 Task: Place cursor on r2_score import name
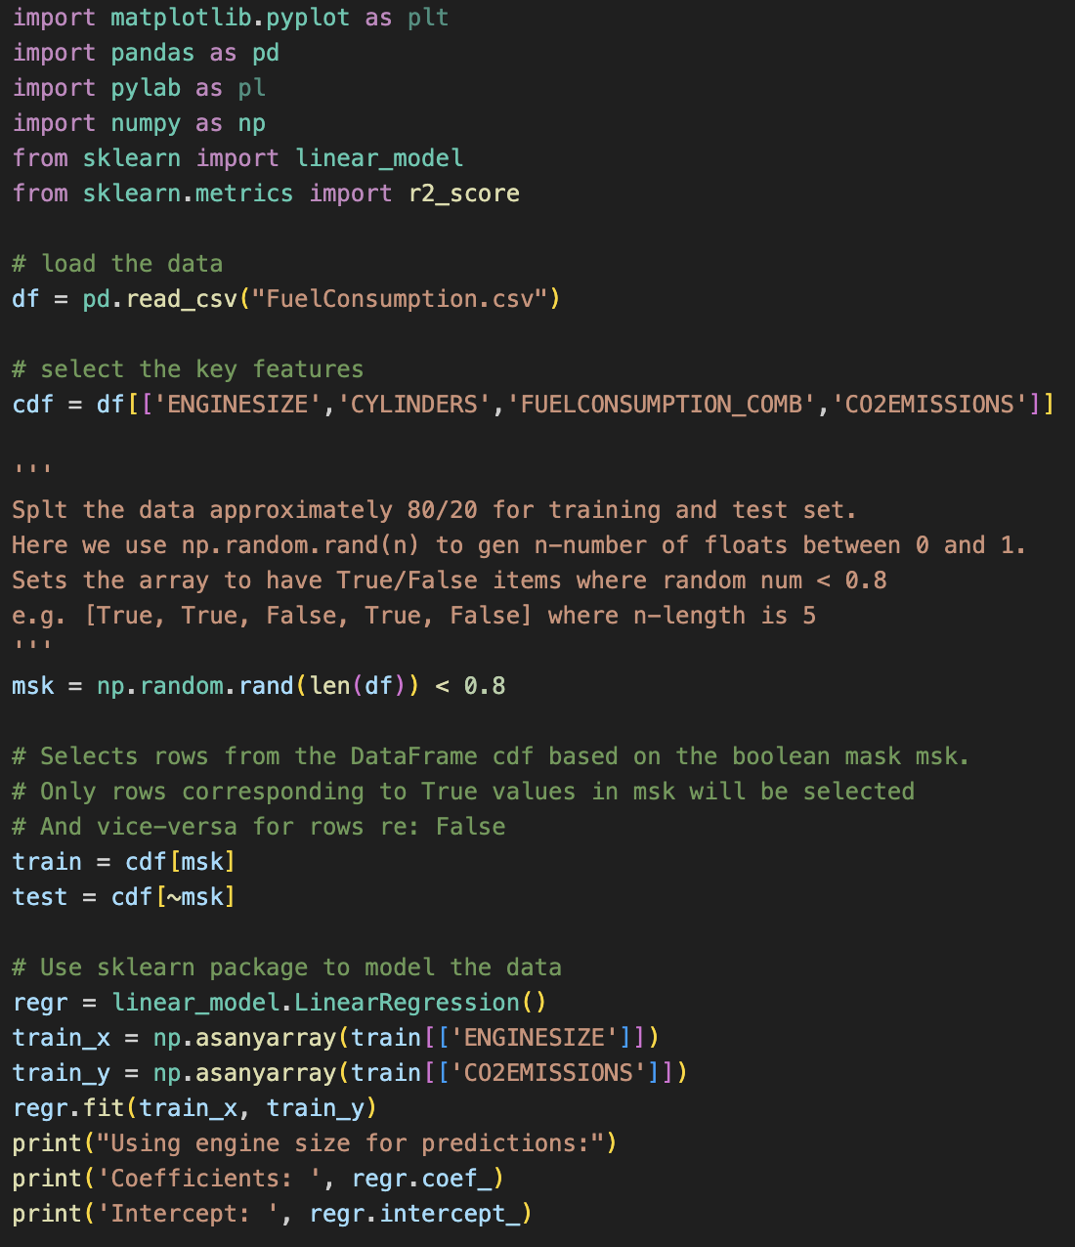tap(464, 193)
